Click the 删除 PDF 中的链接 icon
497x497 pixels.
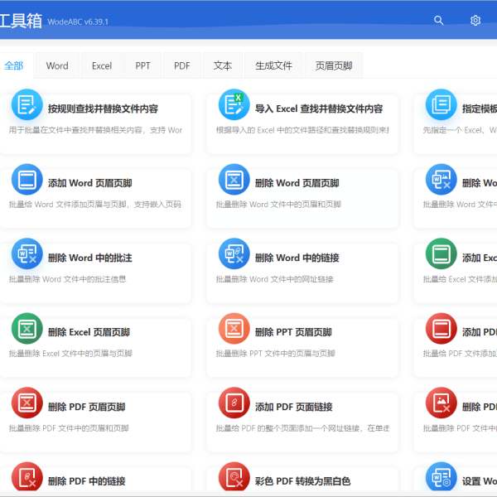click(27, 477)
